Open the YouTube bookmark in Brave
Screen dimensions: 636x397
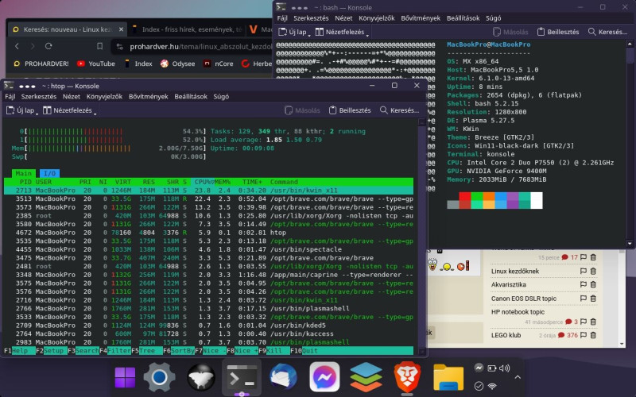click(x=96, y=64)
